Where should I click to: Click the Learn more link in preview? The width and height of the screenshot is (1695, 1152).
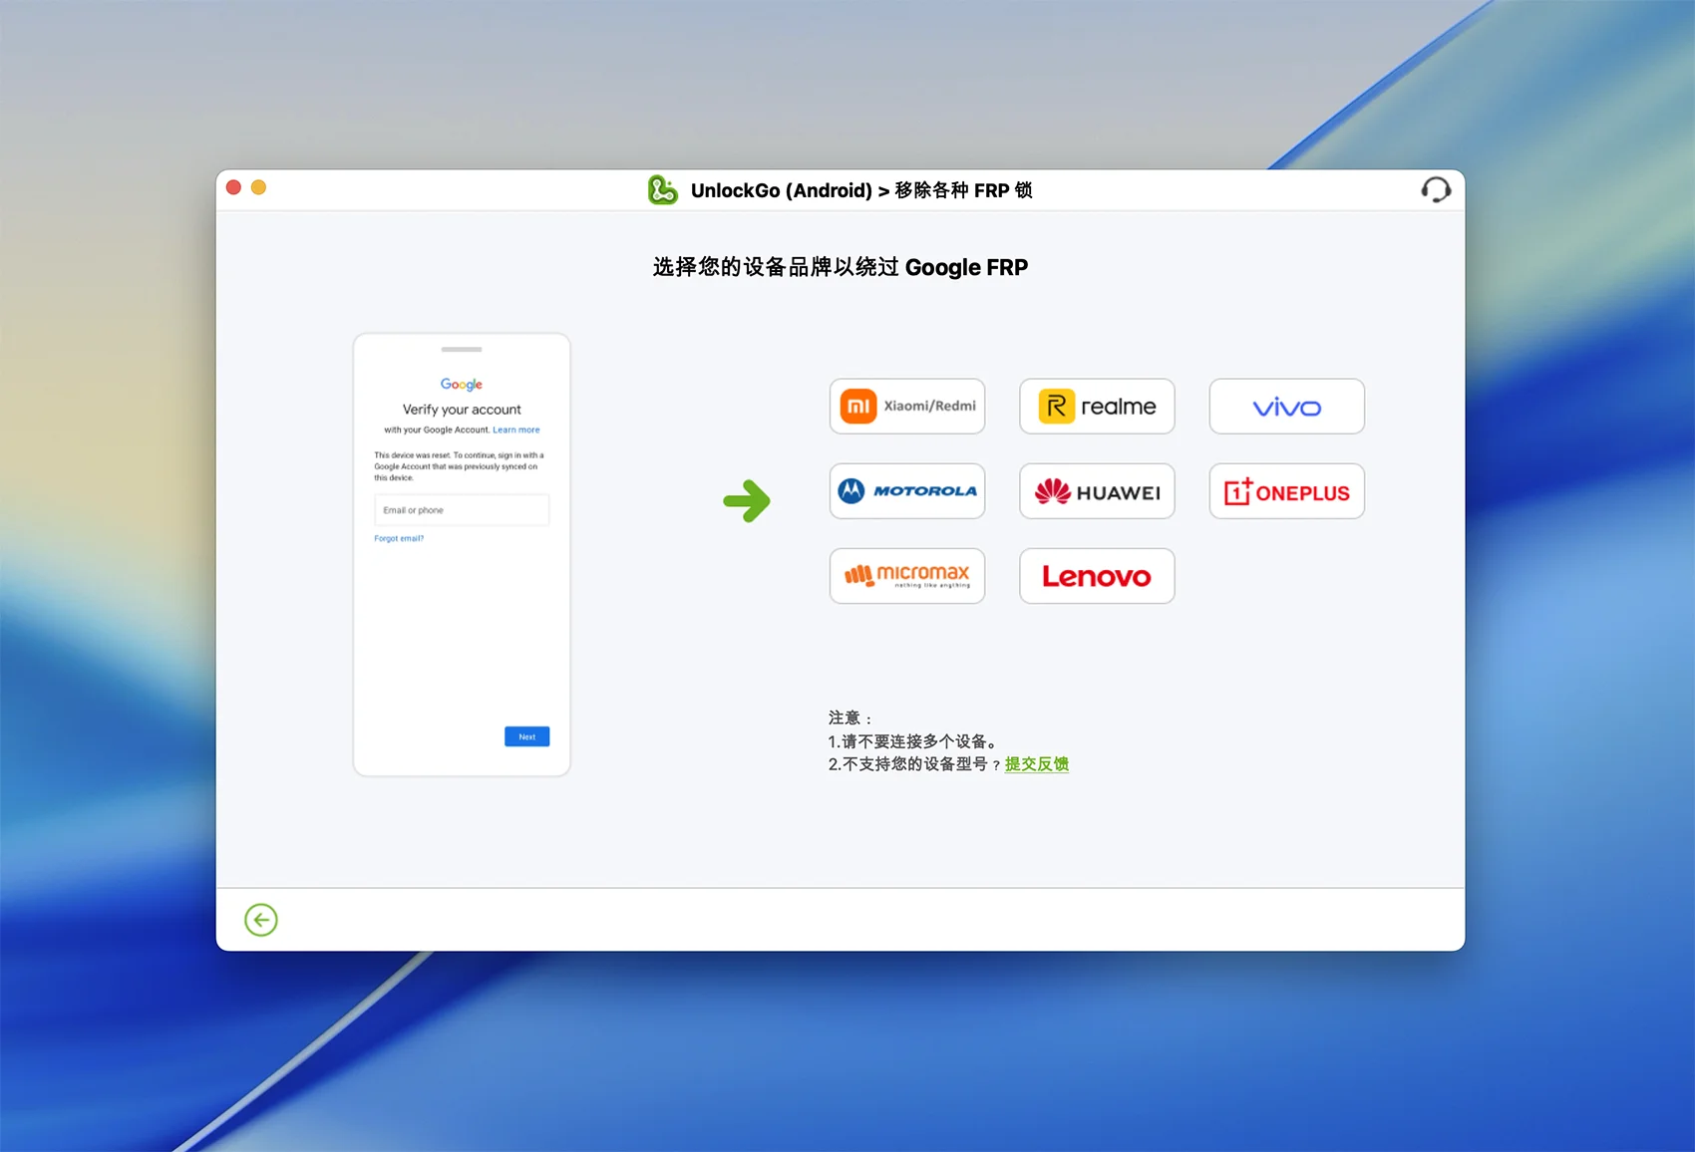tap(515, 431)
